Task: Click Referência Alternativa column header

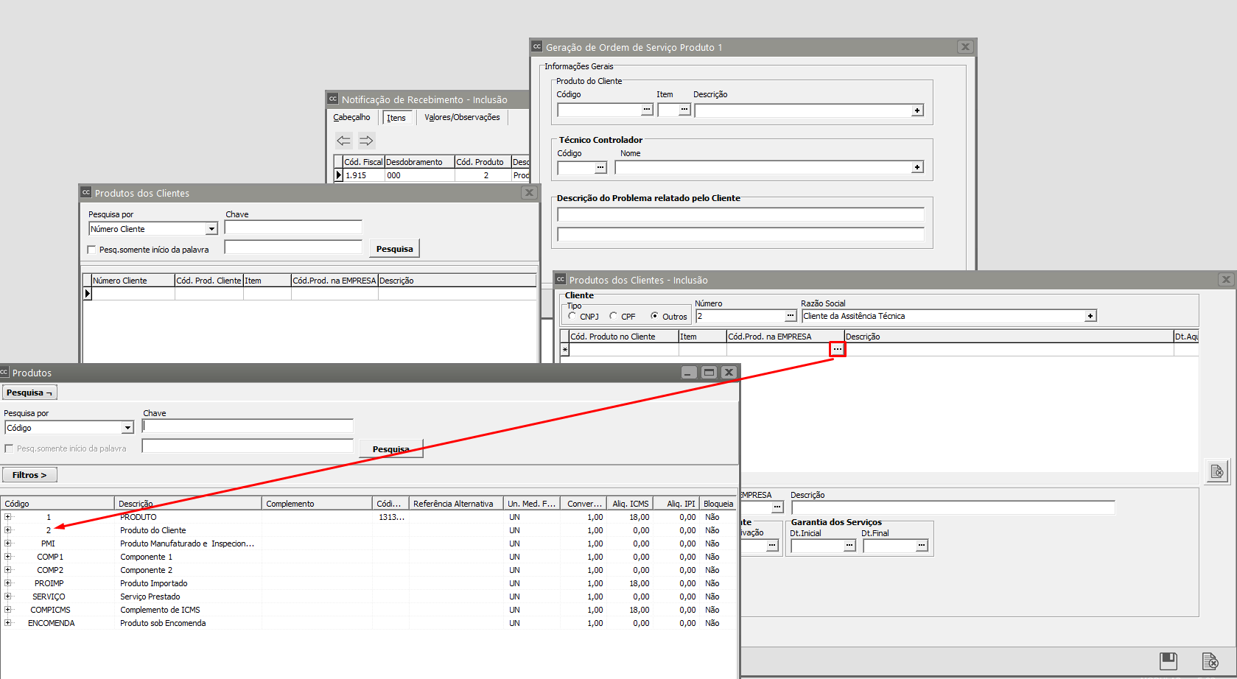Action: tap(456, 504)
